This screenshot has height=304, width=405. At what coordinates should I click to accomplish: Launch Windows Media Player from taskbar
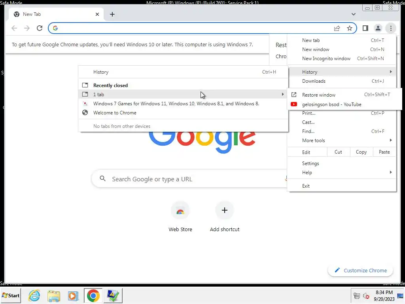[x=73, y=295]
